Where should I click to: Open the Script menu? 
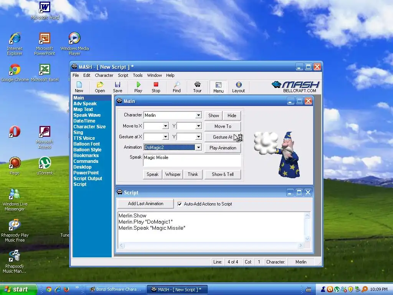pyautogui.click(x=123, y=75)
